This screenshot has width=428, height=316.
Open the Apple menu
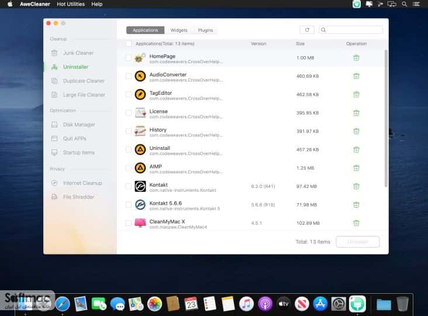10,4
